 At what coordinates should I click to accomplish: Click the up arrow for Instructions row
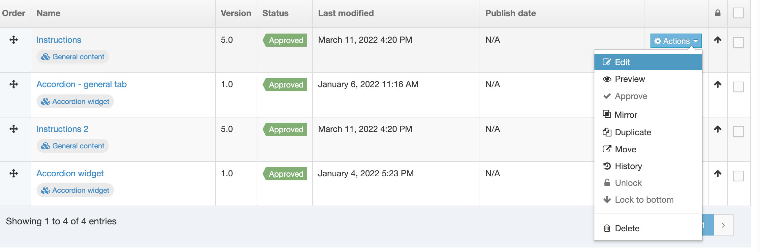tap(717, 40)
